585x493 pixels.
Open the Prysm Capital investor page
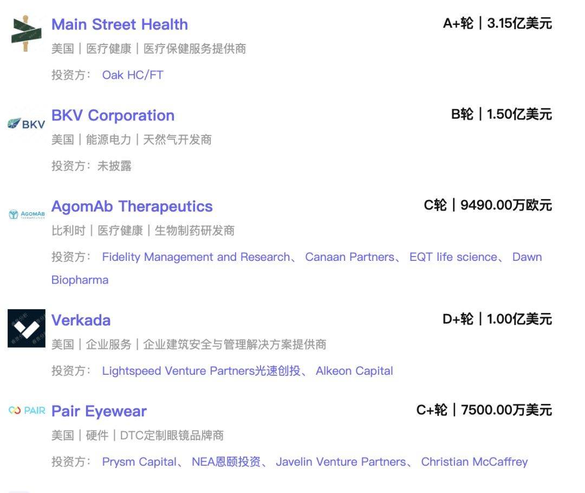point(139,462)
